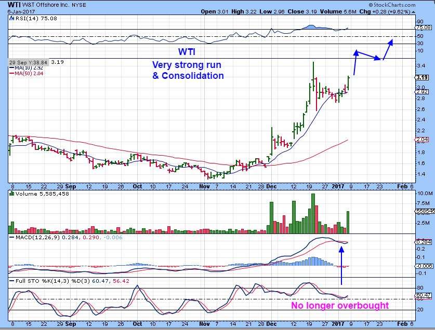Click the RSI axis label 90

tap(420, 22)
